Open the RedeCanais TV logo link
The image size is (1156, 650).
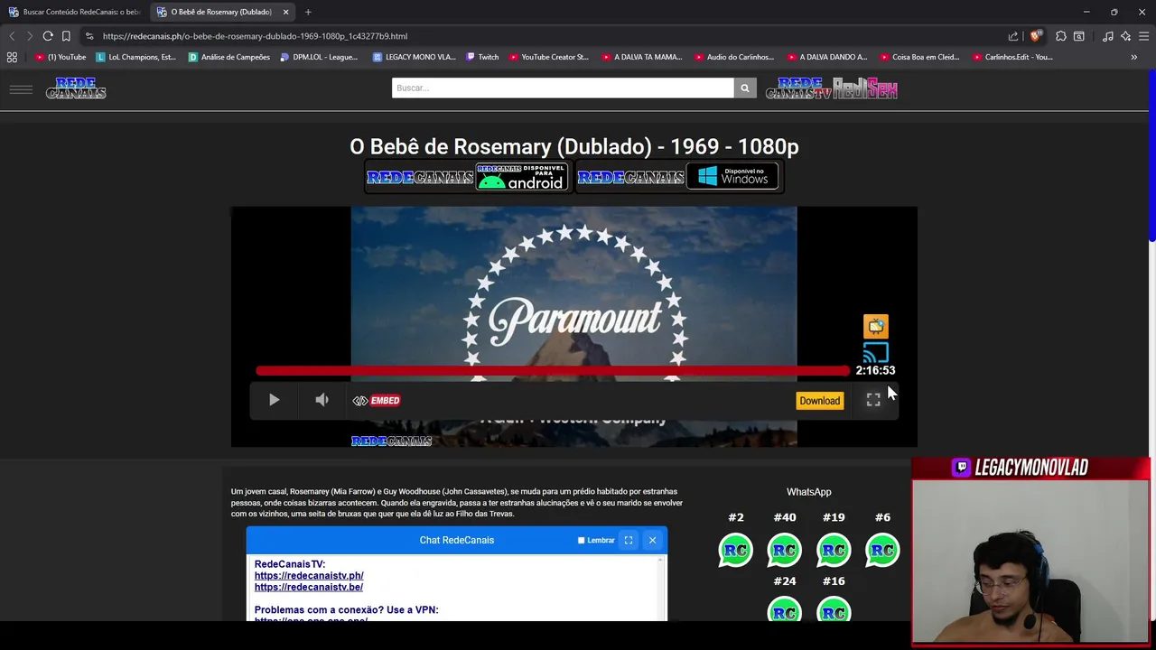(798, 88)
